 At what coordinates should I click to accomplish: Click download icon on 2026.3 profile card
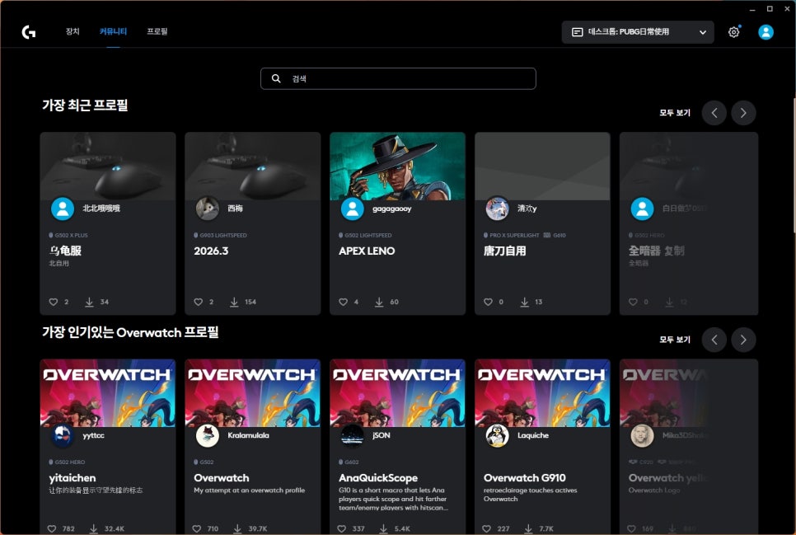click(234, 302)
